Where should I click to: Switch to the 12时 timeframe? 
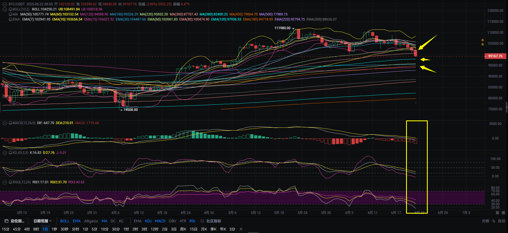[x=155, y=229]
